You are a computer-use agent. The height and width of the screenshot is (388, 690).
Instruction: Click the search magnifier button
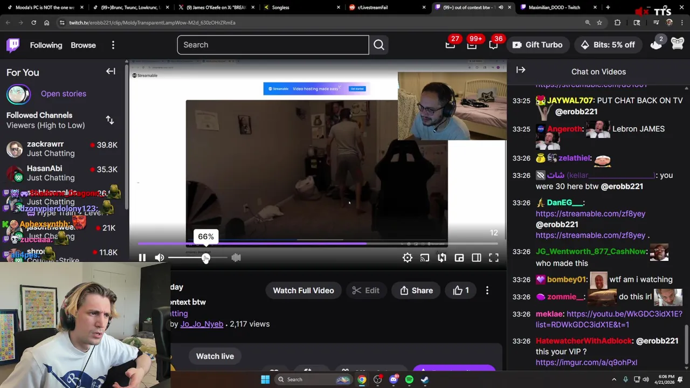coord(379,45)
